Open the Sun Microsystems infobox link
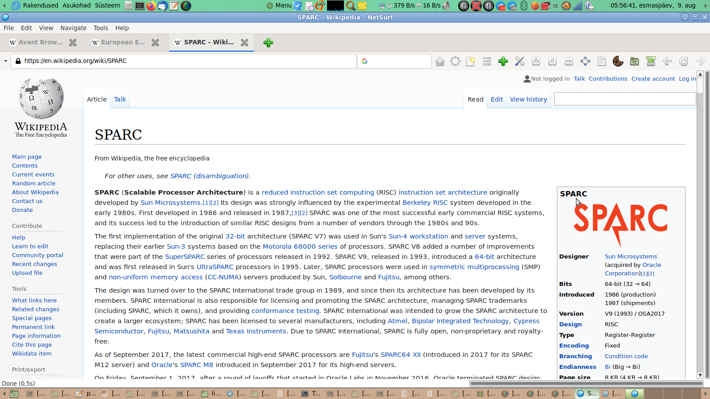The width and height of the screenshot is (710, 399). pos(631,256)
